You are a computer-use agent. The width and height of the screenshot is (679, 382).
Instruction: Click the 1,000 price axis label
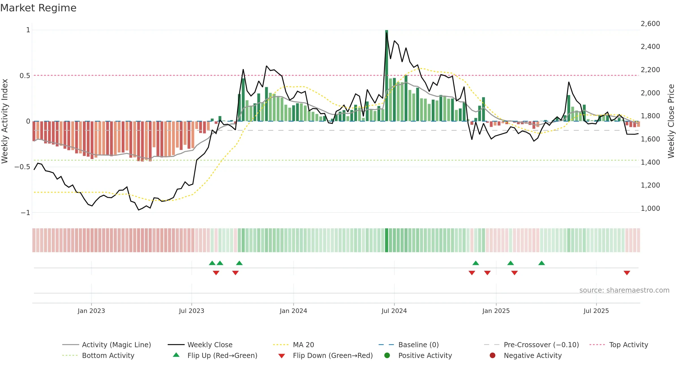[650, 208]
